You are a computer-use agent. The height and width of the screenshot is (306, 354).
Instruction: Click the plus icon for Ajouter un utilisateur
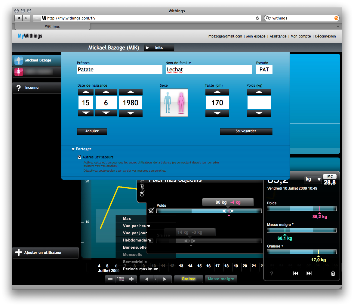(19, 252)
